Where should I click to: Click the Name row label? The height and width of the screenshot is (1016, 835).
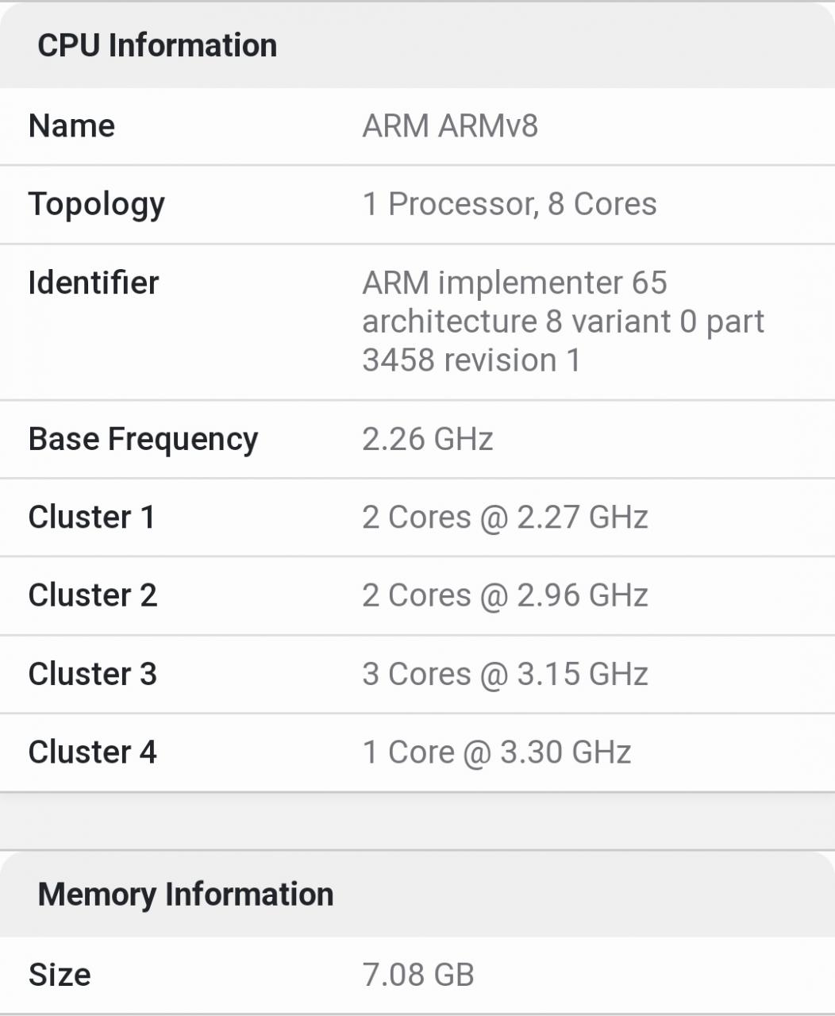[71, 125]
